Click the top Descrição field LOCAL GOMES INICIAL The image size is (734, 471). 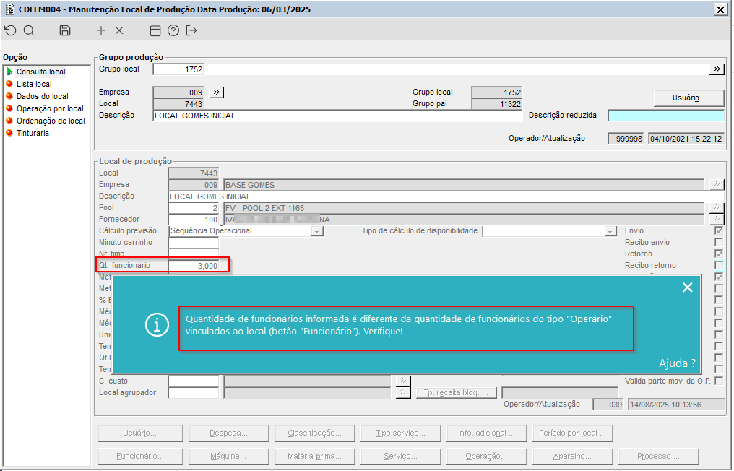337,116
